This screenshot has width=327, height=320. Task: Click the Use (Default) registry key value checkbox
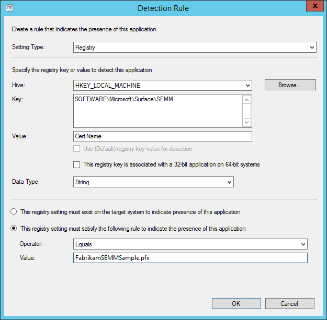click(x=77, y=149)
